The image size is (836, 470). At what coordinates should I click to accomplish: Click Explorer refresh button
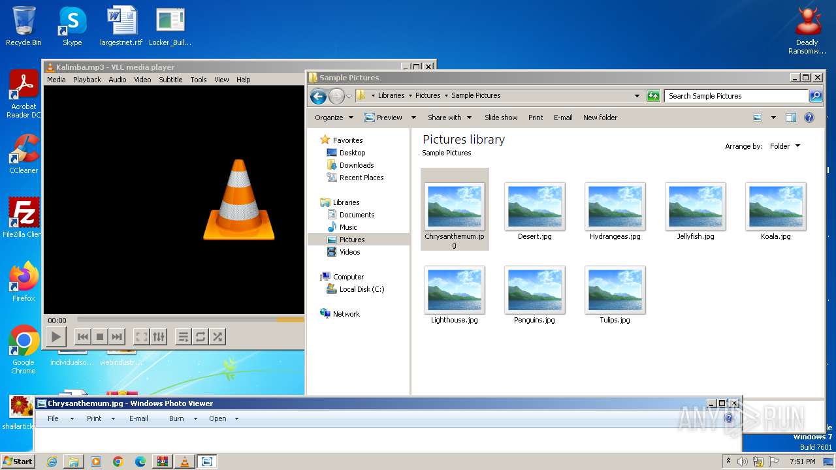(x=653, y=96)
